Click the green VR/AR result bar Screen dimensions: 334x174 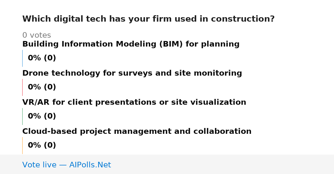pos(22,116)
